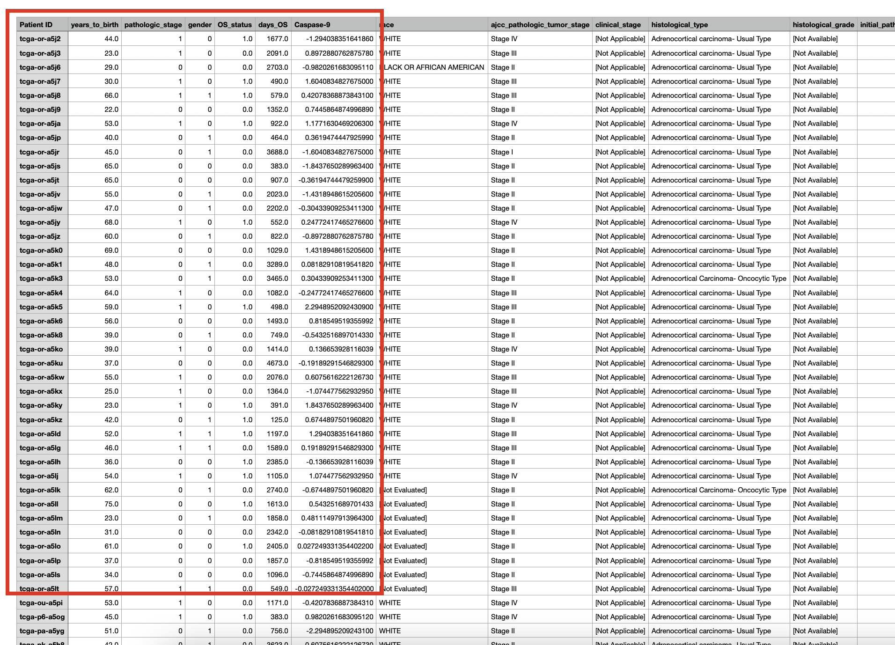Screen dimensions: 895x645
Task: Select the ajcc_pathologic_tumor_stage column header
Action: point(540,25)
